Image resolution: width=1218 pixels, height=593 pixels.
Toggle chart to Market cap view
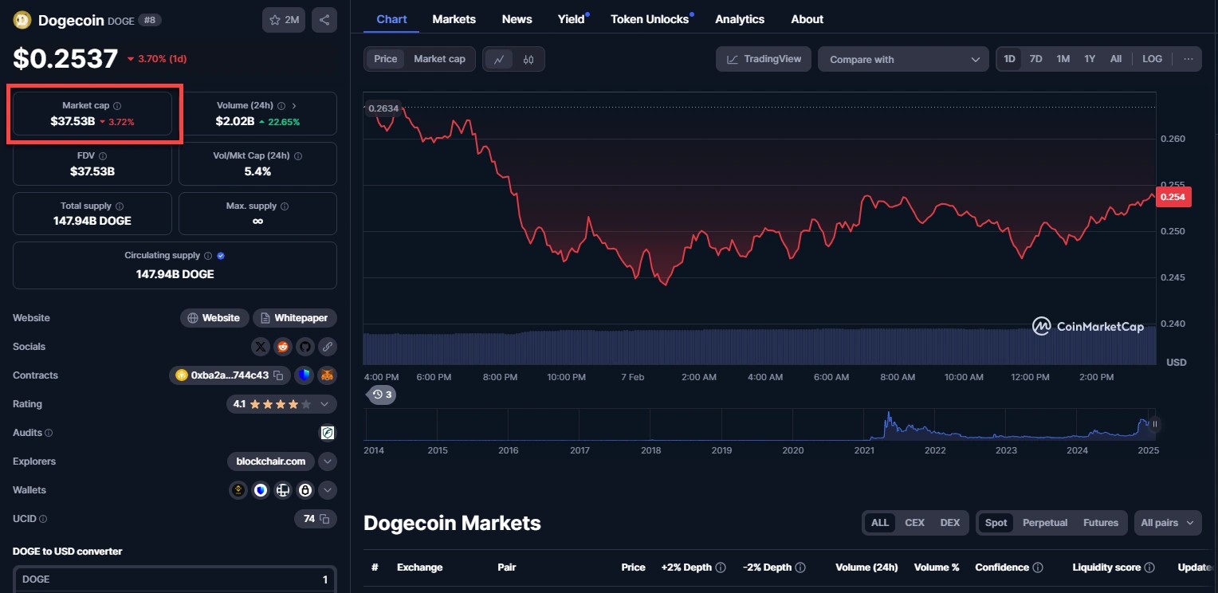439,59
